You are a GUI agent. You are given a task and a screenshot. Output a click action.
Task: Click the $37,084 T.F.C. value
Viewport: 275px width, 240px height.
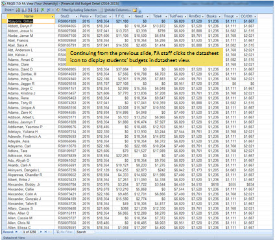point(122,69)
